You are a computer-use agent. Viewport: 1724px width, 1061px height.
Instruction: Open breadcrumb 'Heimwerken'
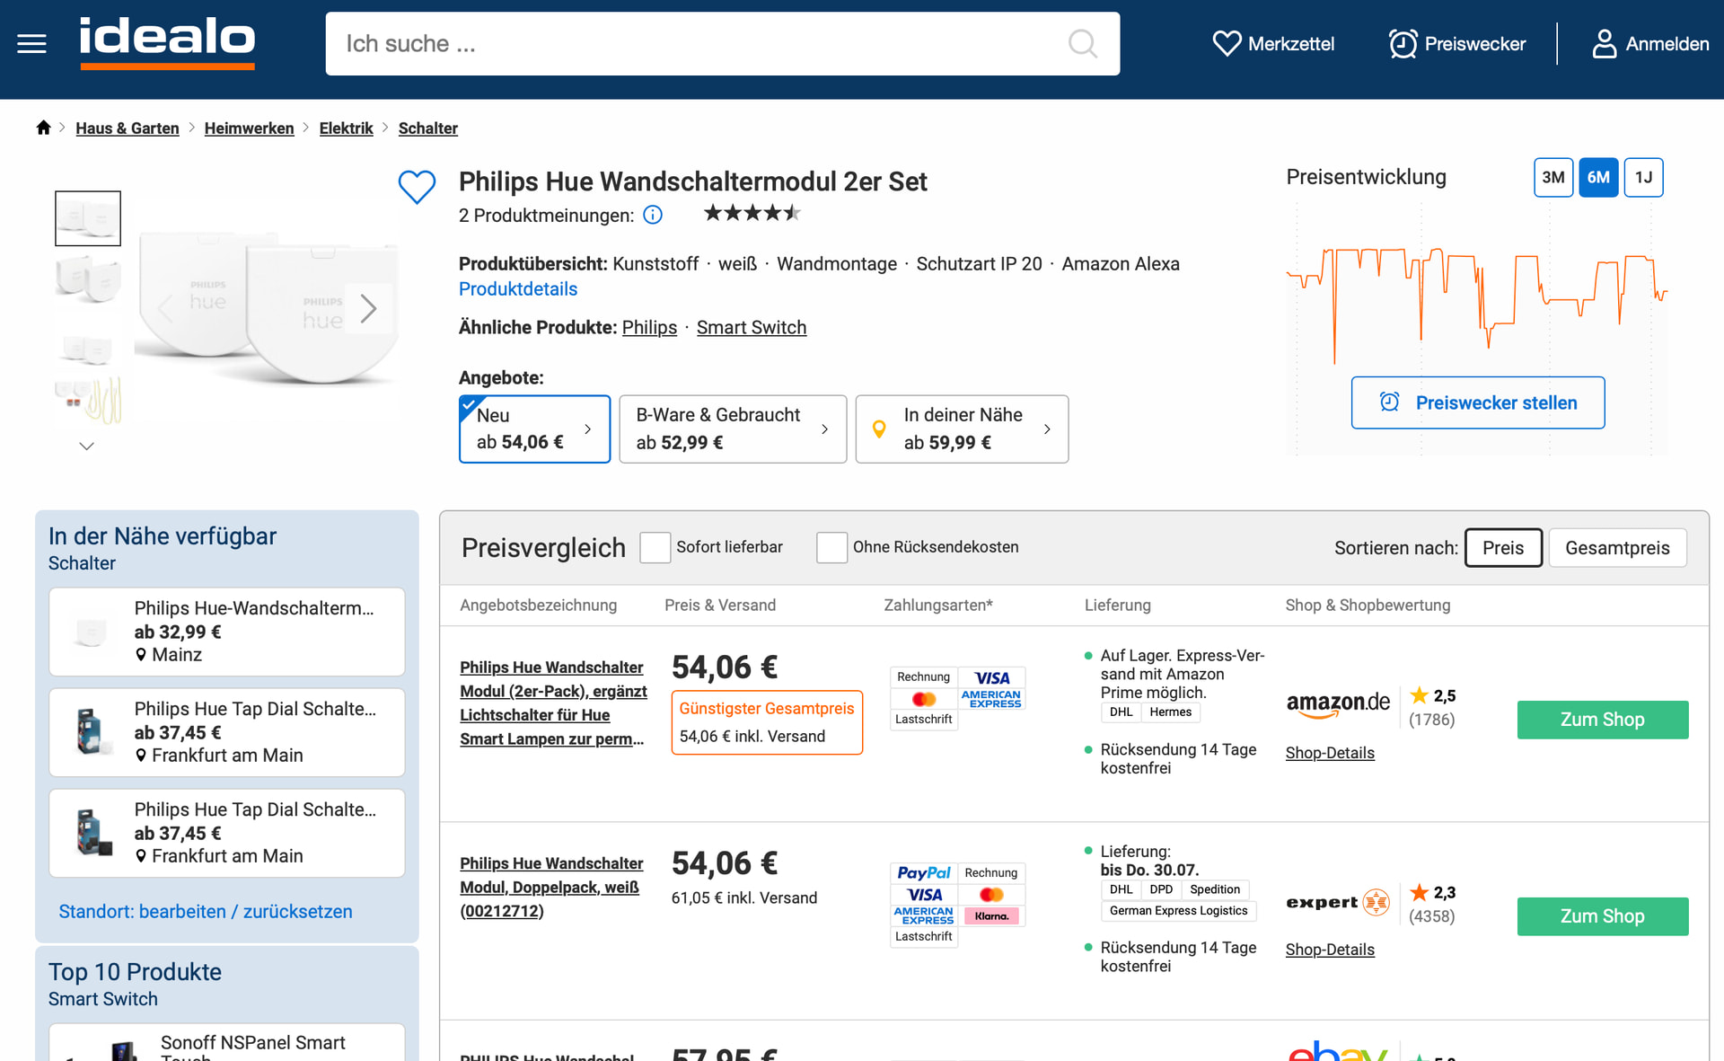(x=249, y=128)
